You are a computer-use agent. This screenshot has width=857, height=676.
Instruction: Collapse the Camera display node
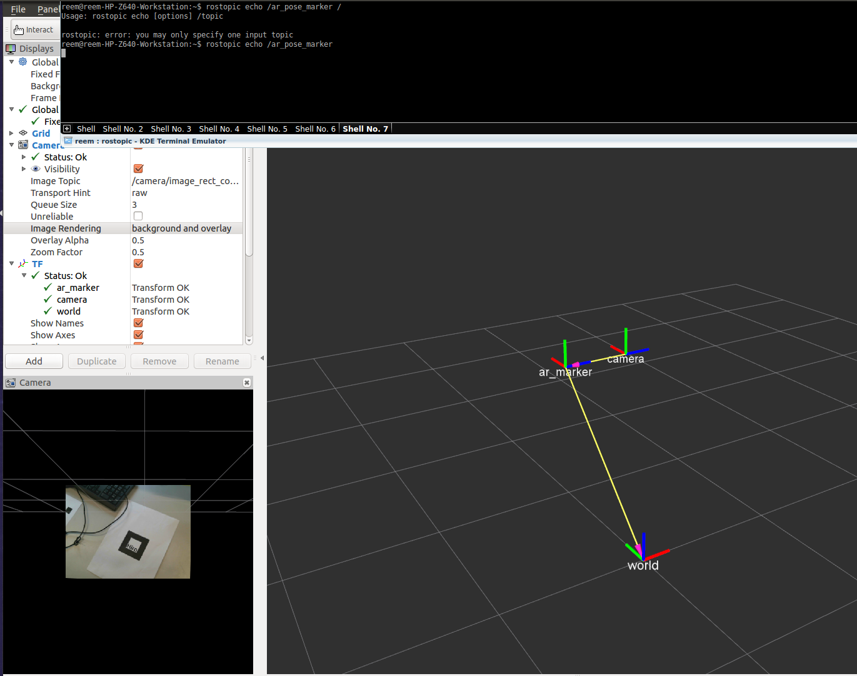pos(11,145)
